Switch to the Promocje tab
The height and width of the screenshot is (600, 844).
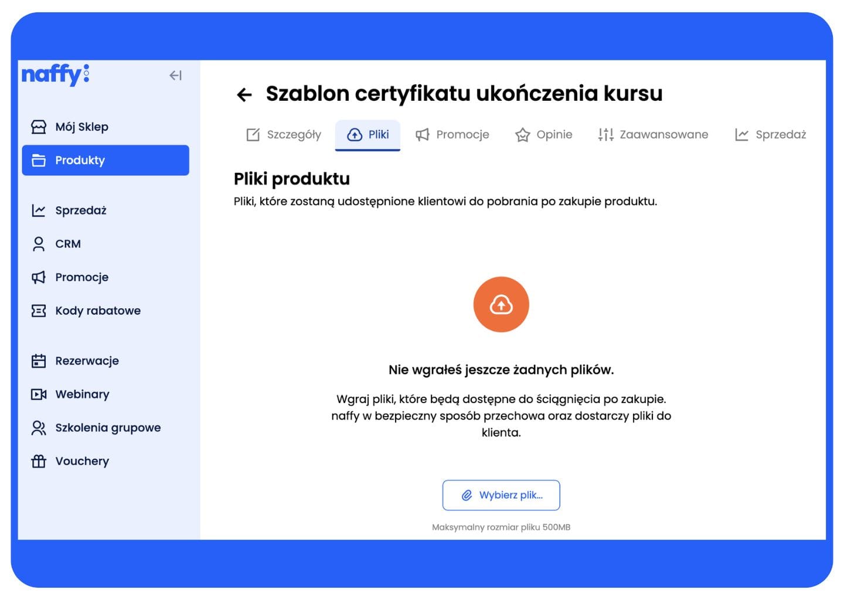click(x=452, y=135)
